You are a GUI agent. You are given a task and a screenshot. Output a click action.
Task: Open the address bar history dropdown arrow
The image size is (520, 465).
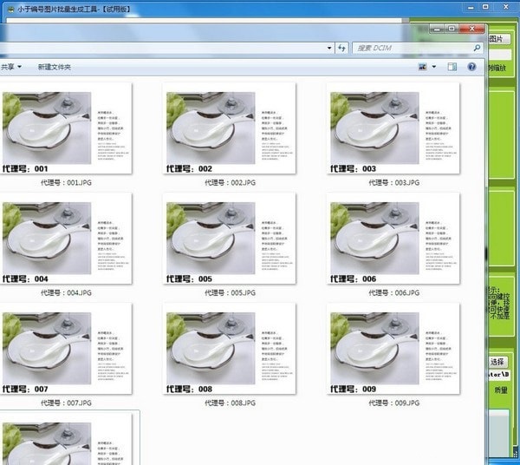pyautogui.click(x=329, y=48)
